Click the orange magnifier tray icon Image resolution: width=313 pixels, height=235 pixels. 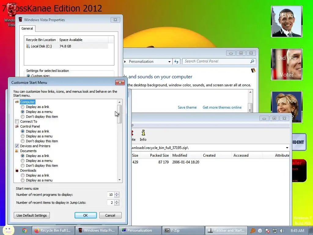point(253,231)
